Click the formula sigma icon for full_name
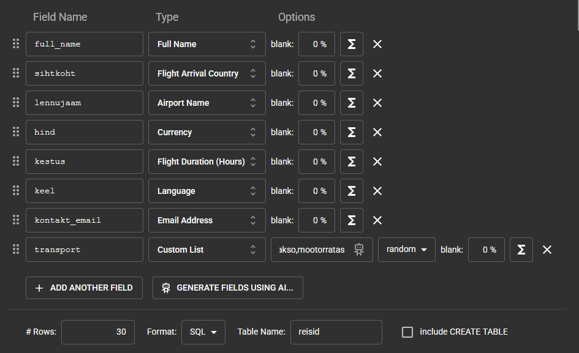 (352, 44)
